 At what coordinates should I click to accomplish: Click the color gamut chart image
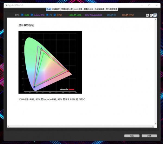(x=50, y=62)
